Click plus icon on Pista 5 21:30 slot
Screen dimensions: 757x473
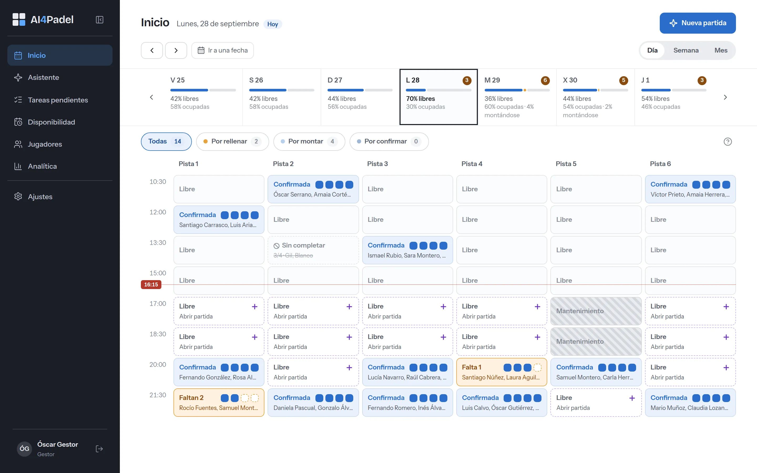(x=632, y=398)
